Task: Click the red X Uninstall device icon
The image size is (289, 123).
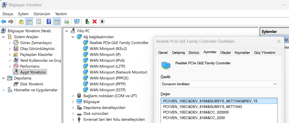Action: pos(95,22)
